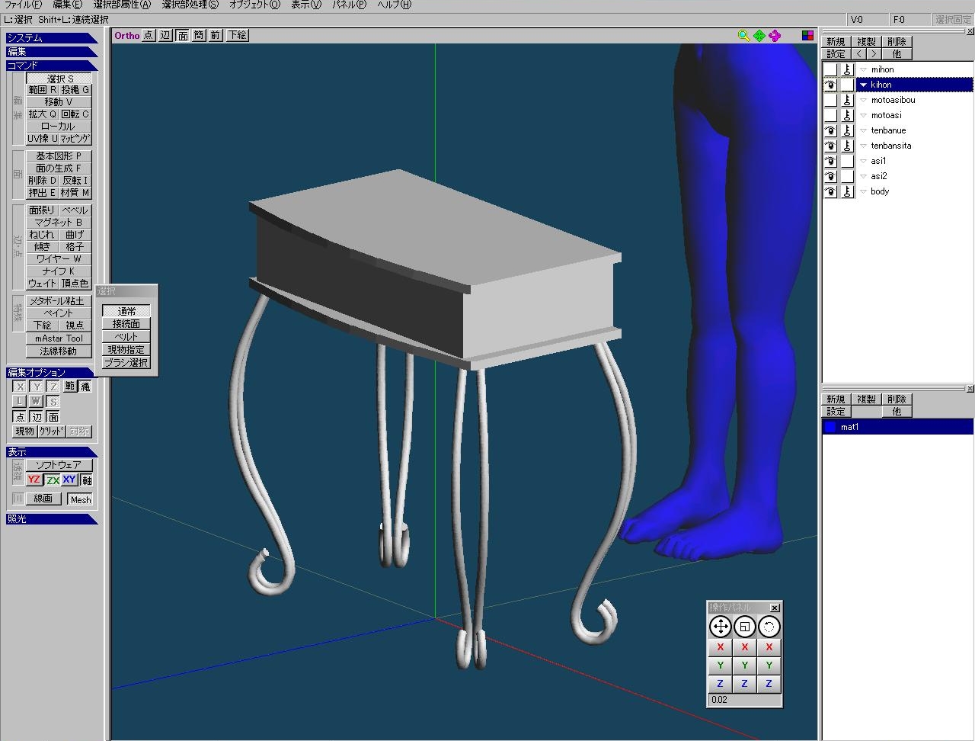Choose ブラシ選択 in the selection popup

click(x=126, y=363)
